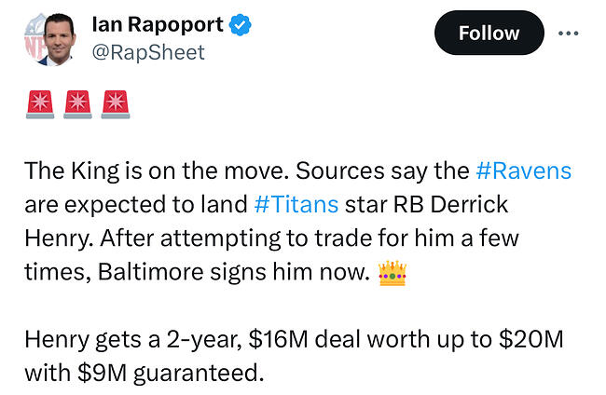Click the "$9M guaranteed" text

click(165, 374)
